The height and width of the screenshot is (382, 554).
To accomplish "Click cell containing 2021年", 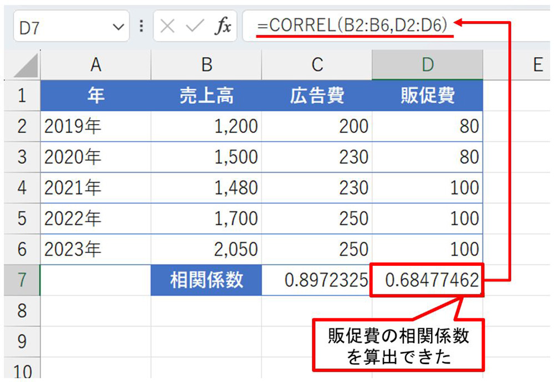I will (x=95, y=188).
